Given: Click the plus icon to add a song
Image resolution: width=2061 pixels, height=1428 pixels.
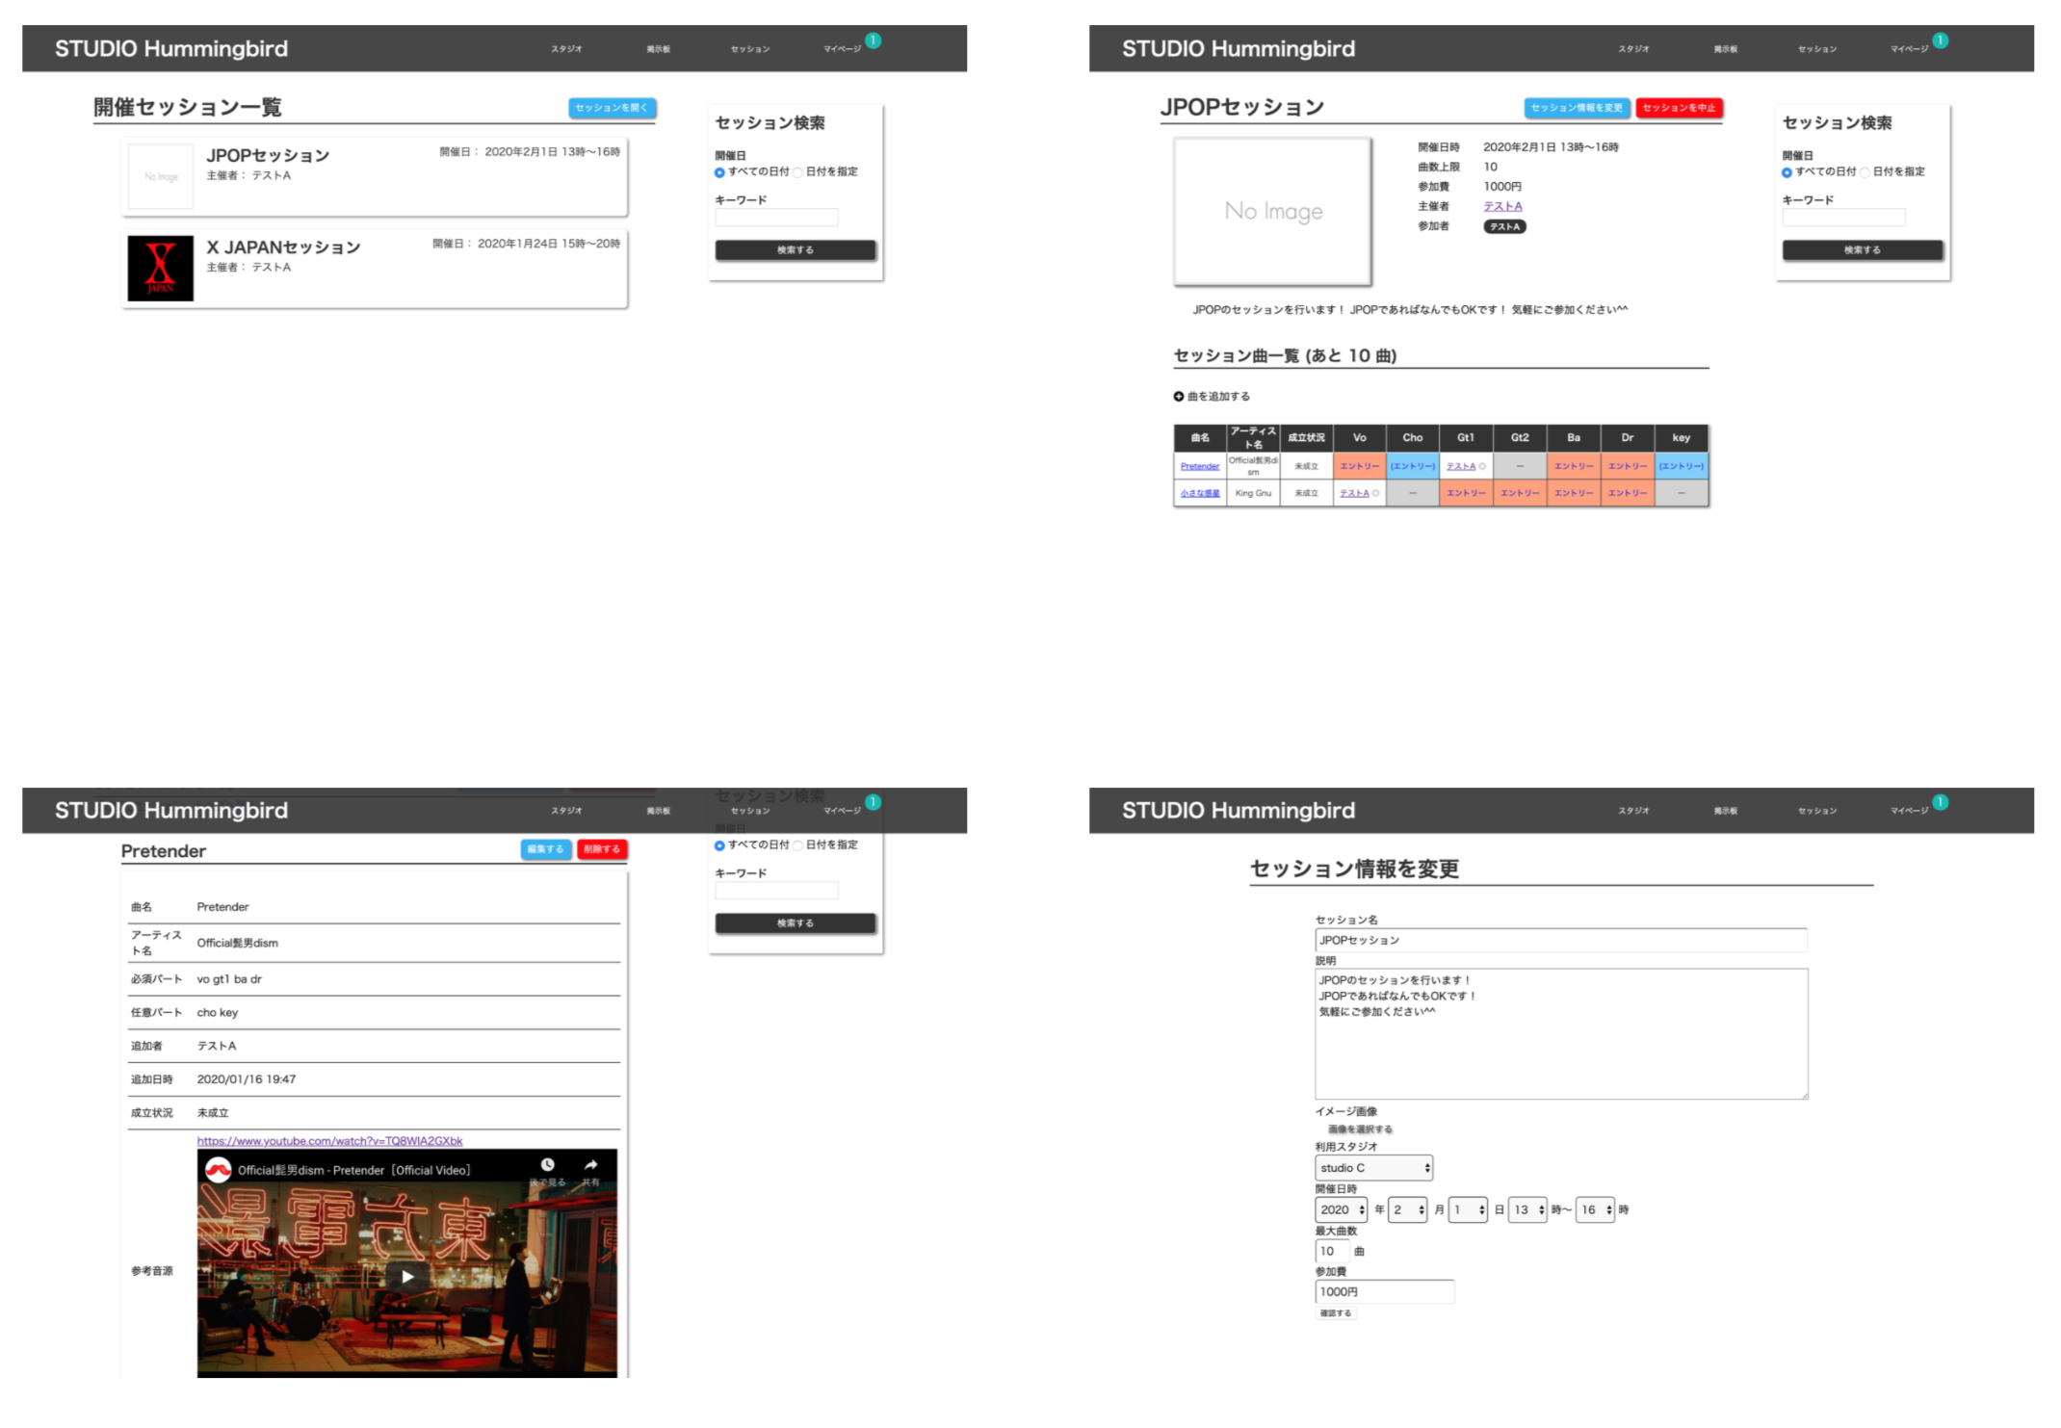Looking at the screenshot, I should pyautogui.click(x=1180, y=396).
